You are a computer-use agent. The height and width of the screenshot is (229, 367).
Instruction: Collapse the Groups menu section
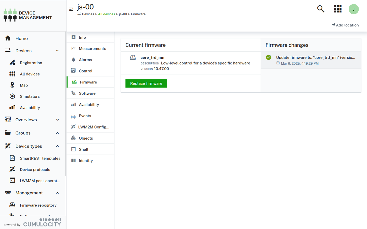point(57,133)
